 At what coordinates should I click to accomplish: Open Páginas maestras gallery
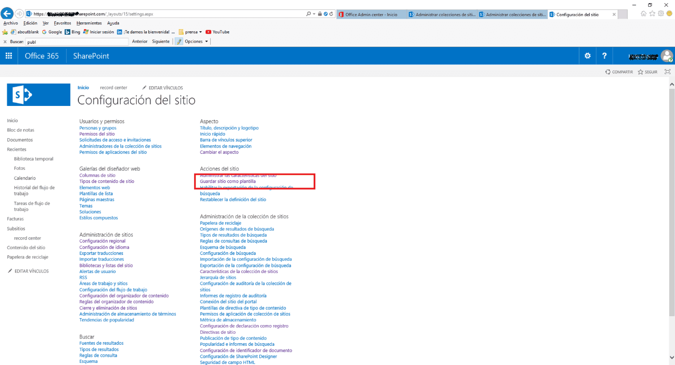(x=97, y=200)
